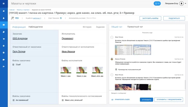Open the hamburger menu in sidebar
Screen dimensions: 188x107
(3, 3)
